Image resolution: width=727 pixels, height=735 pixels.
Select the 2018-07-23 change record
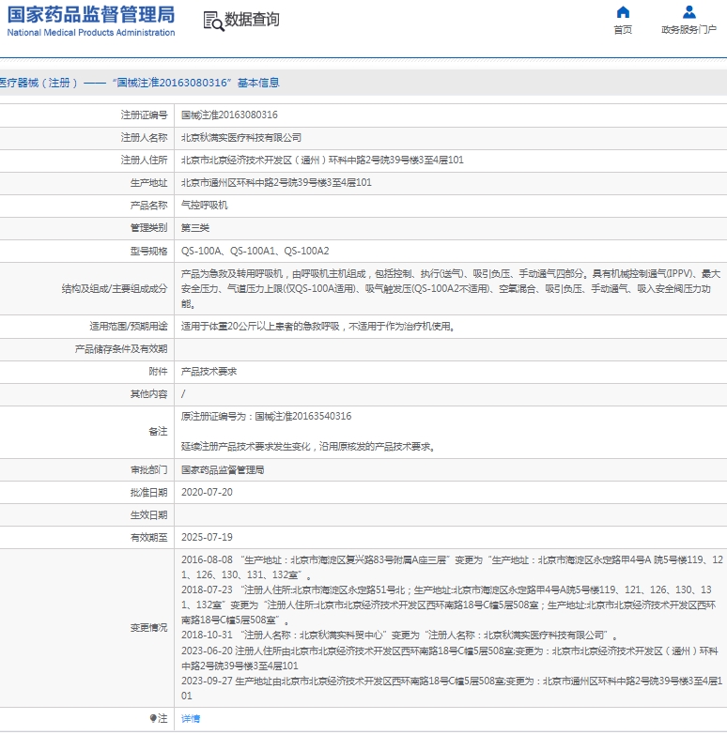pyautogui.click(x=449, y=605)
